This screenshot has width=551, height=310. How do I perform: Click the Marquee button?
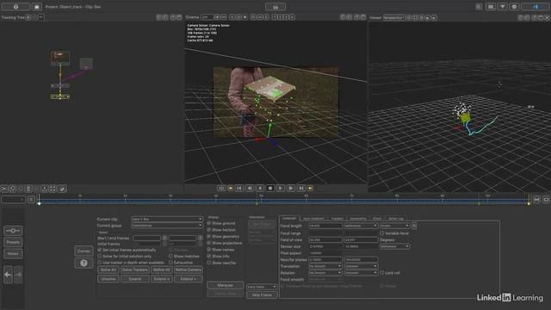point(226,285)
